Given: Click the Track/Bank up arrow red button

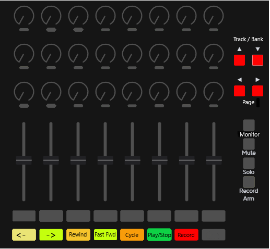Looking at the screenshot, I should pos(239,60).
